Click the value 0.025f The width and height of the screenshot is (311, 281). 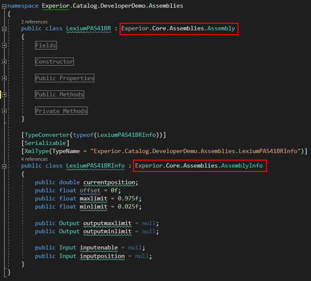coord(128,207)
